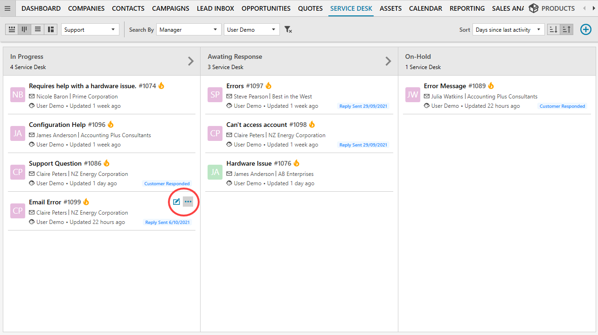
Task: Click the edit icon on Email Error ticket
Action: (176, 202)
